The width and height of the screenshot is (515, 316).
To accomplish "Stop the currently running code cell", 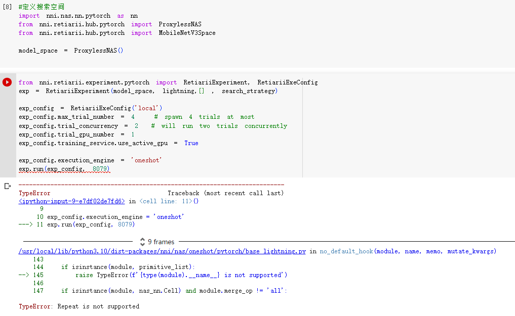I will 7,82.
